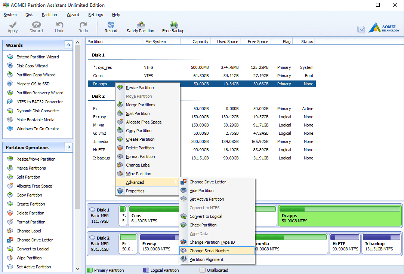Sort by the Capacity column header
This screenshot has height=274, width=404.
(x=195, y=41)
